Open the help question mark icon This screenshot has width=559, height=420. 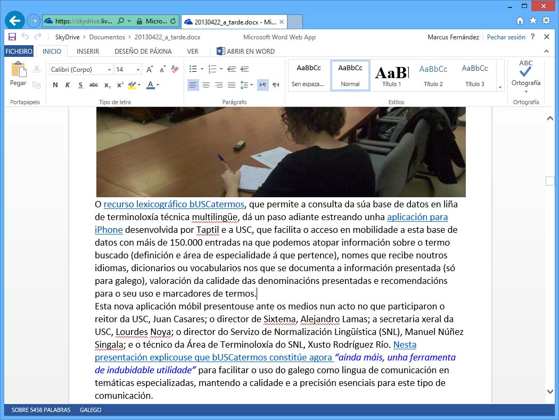(532, 37)
